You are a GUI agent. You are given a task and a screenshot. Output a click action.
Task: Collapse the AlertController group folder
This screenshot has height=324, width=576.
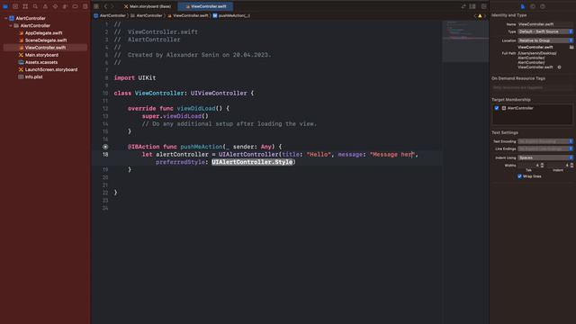[11, 26]
